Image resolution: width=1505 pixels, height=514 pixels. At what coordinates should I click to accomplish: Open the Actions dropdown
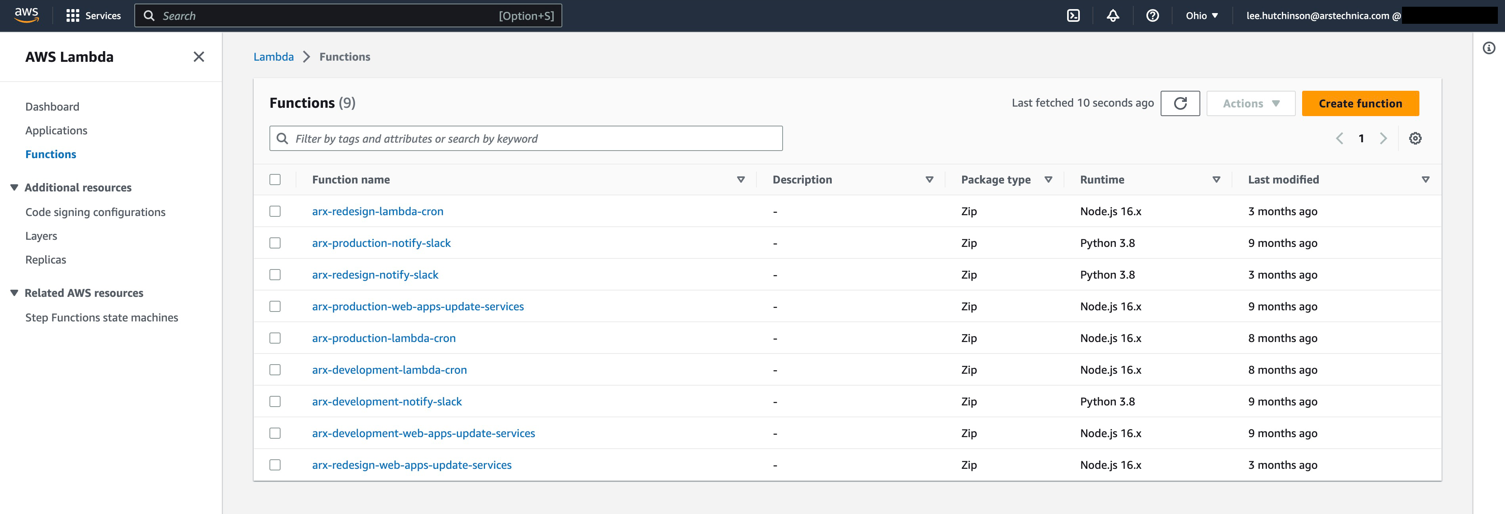coord(1250,103)
